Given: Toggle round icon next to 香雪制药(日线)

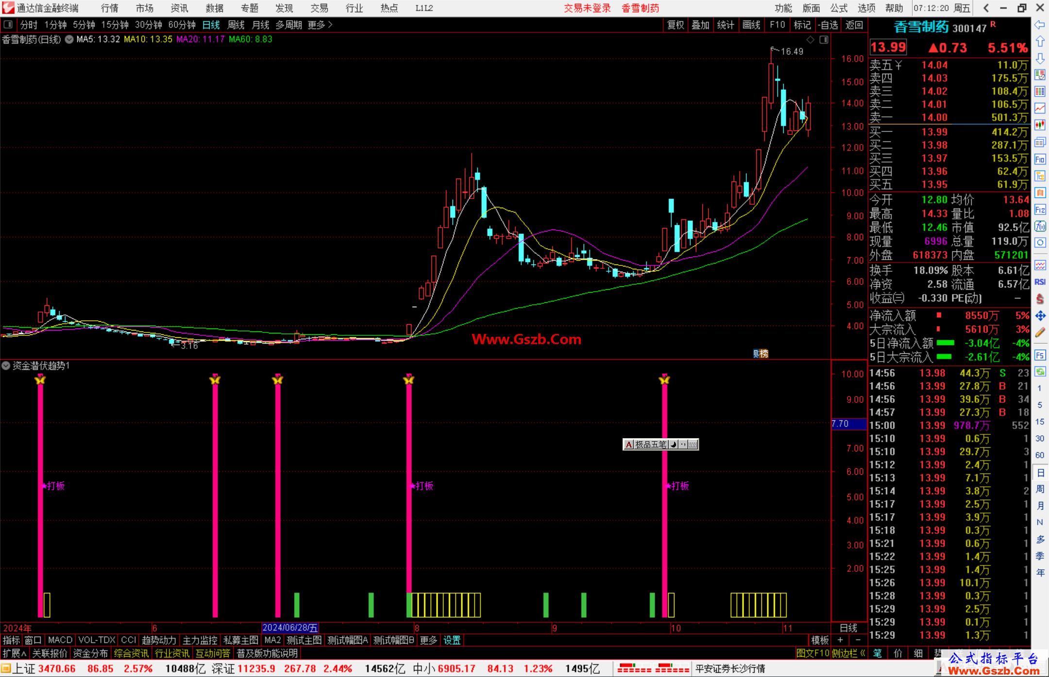Looking at the screenshot, I should pos(69,39).
